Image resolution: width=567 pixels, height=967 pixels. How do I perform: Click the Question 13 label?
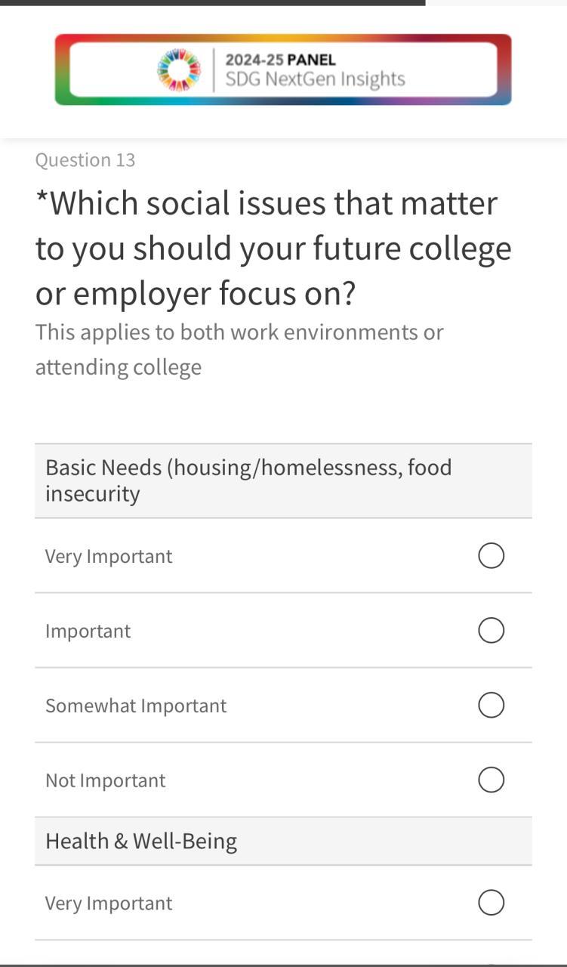(85, 160)
